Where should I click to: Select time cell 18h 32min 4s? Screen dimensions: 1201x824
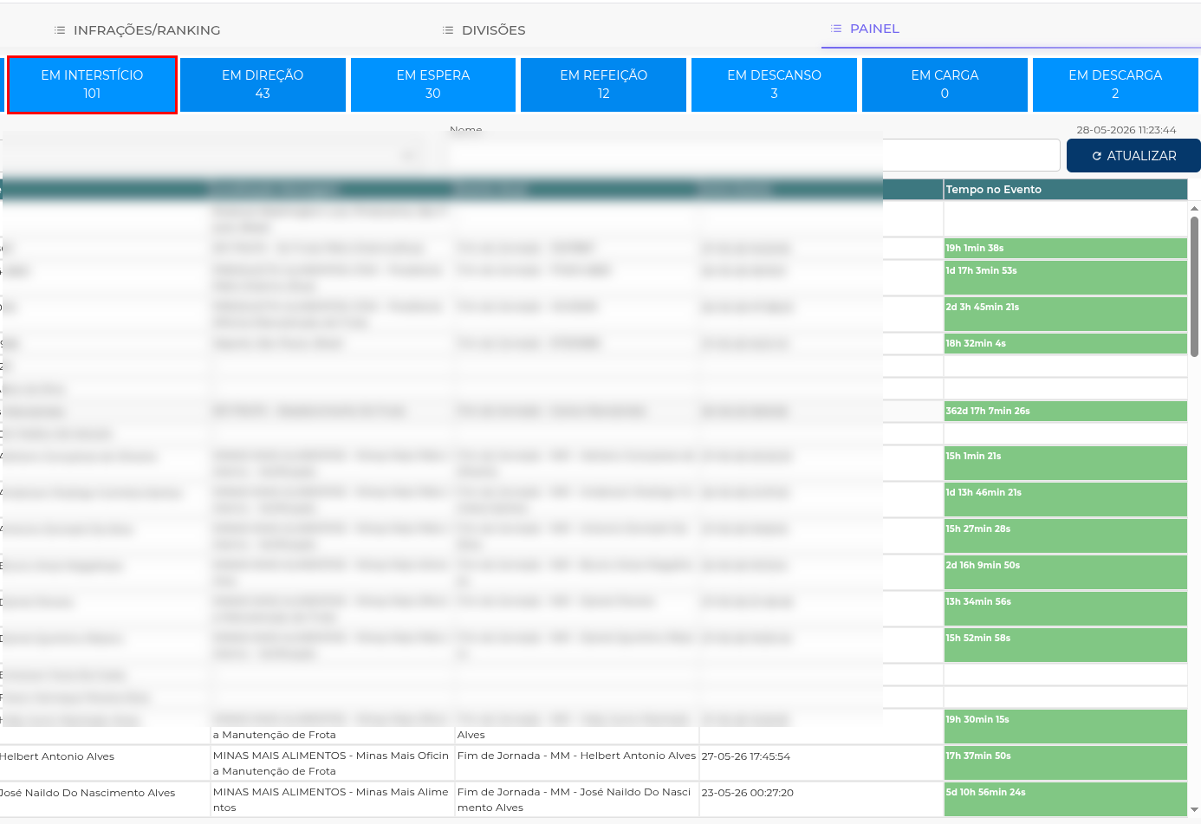click(1065, 343)
